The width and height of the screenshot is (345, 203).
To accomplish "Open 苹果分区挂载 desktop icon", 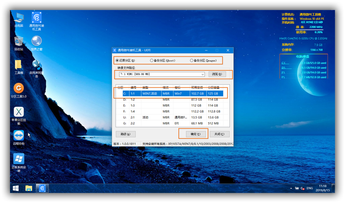I will point(19,116).
